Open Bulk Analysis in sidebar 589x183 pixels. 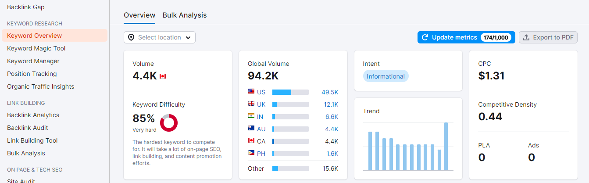coord(26,153)
